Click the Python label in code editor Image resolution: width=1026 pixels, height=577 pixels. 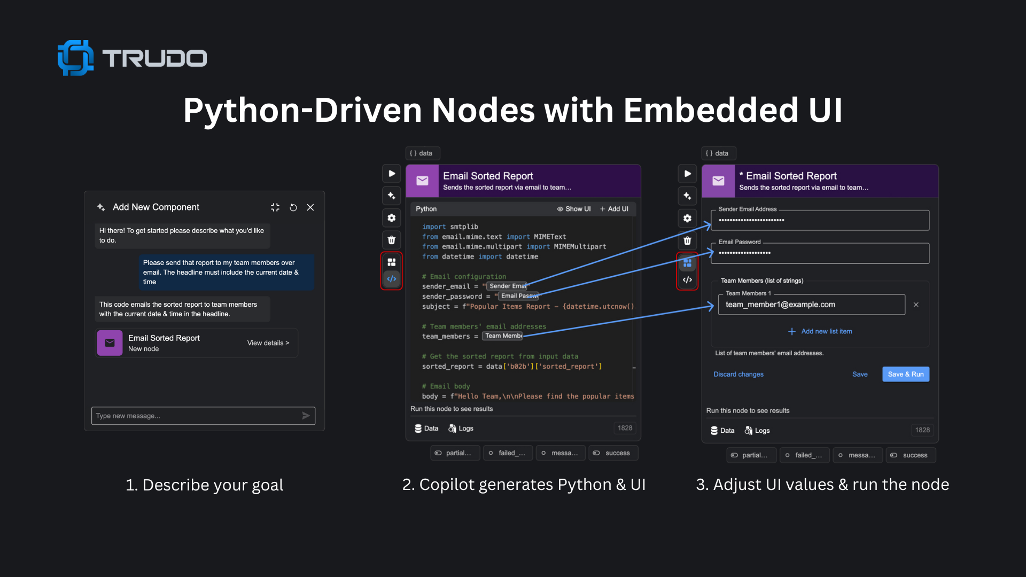click(x=426, y=209)
